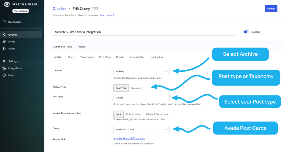Image resolution: width=285 pixels, height=152 pixels.
Task: Click the Styles half-circle icon
Action: pos(4,49)
